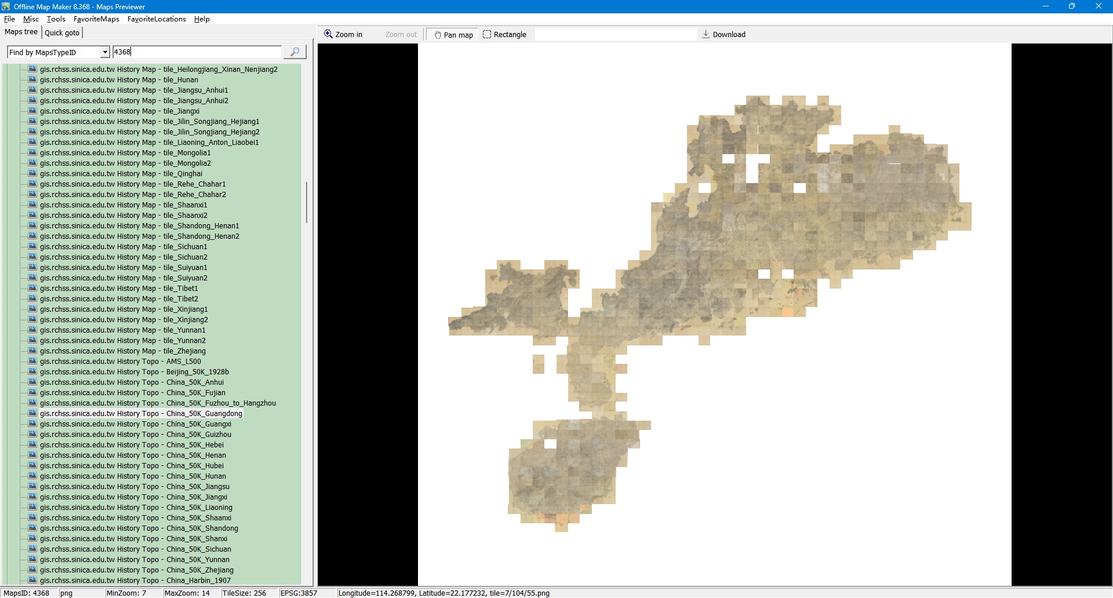Click icon beside tile_Hunan map entry
The width and height of the screenshot is (1113, 598).
(32, 80)
